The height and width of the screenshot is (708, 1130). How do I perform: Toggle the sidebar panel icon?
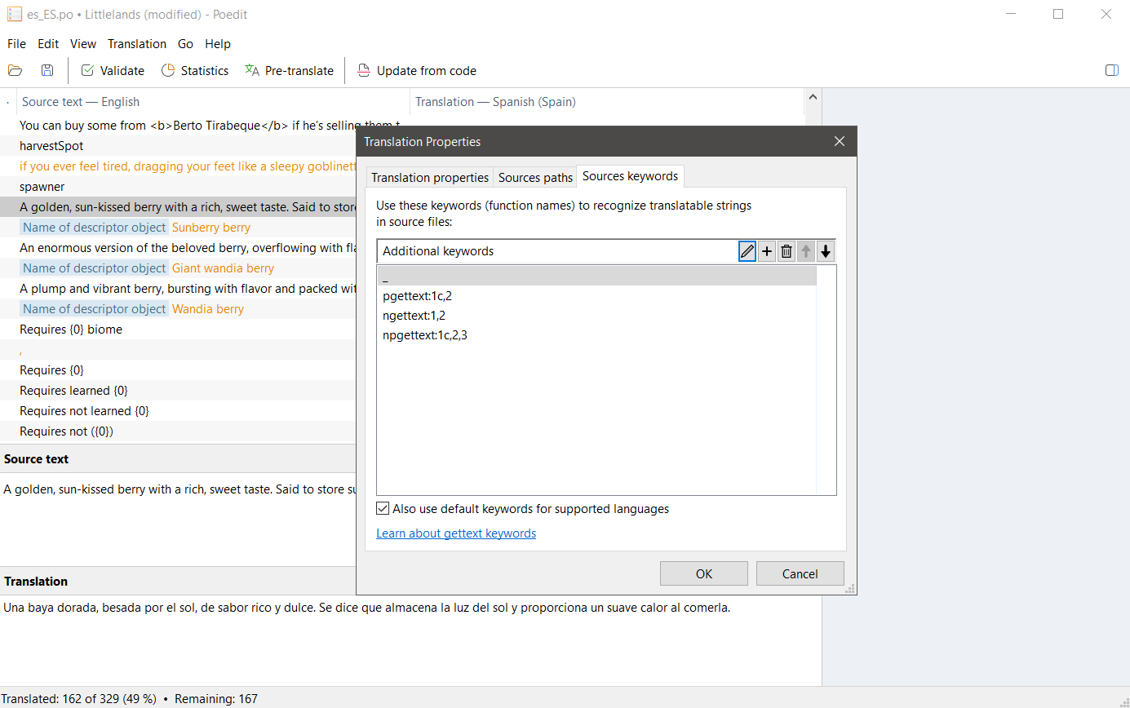pyautogui.click(x=1111, y=71)
